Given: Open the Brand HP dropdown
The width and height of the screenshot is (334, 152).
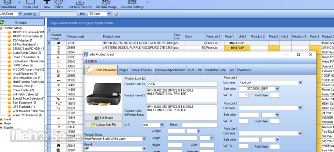Looking at the screenshot, I should coord(144,149).
